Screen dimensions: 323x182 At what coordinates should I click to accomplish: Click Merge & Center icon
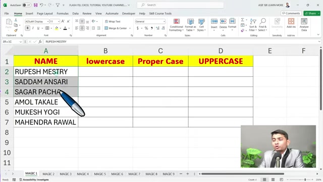[106, 28]
